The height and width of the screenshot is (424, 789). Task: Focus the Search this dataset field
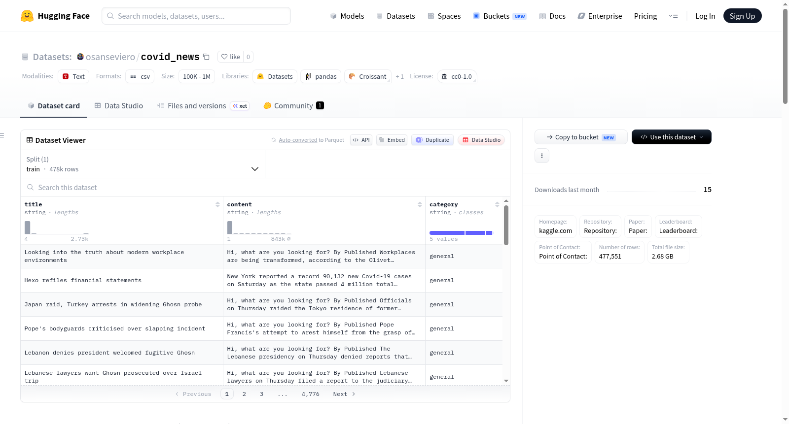265,187
